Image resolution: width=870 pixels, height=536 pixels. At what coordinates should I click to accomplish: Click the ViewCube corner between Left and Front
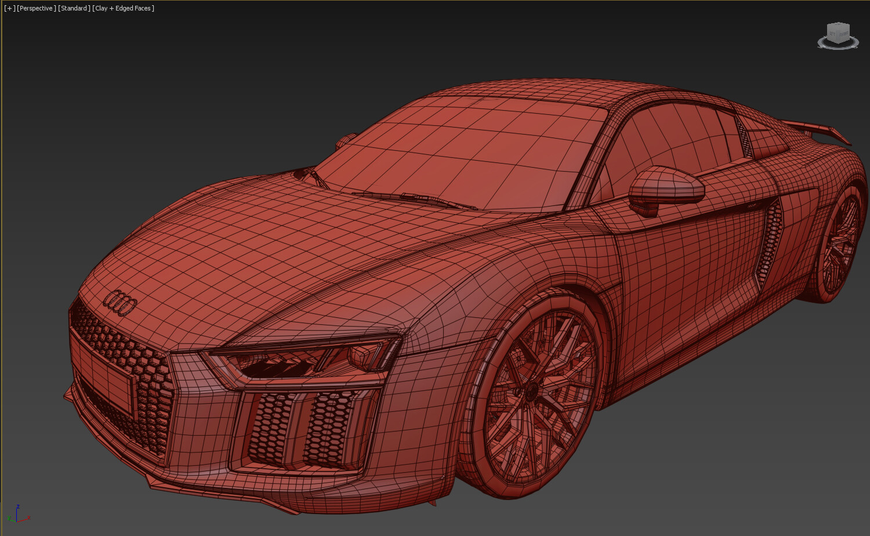[x=838, y=35]
